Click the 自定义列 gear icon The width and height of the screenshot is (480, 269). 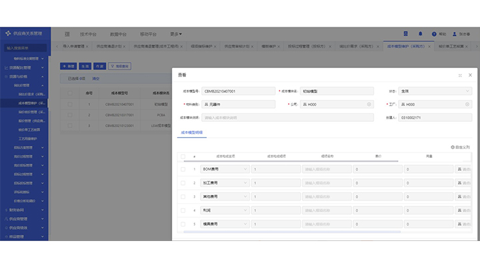click(453, 146)
